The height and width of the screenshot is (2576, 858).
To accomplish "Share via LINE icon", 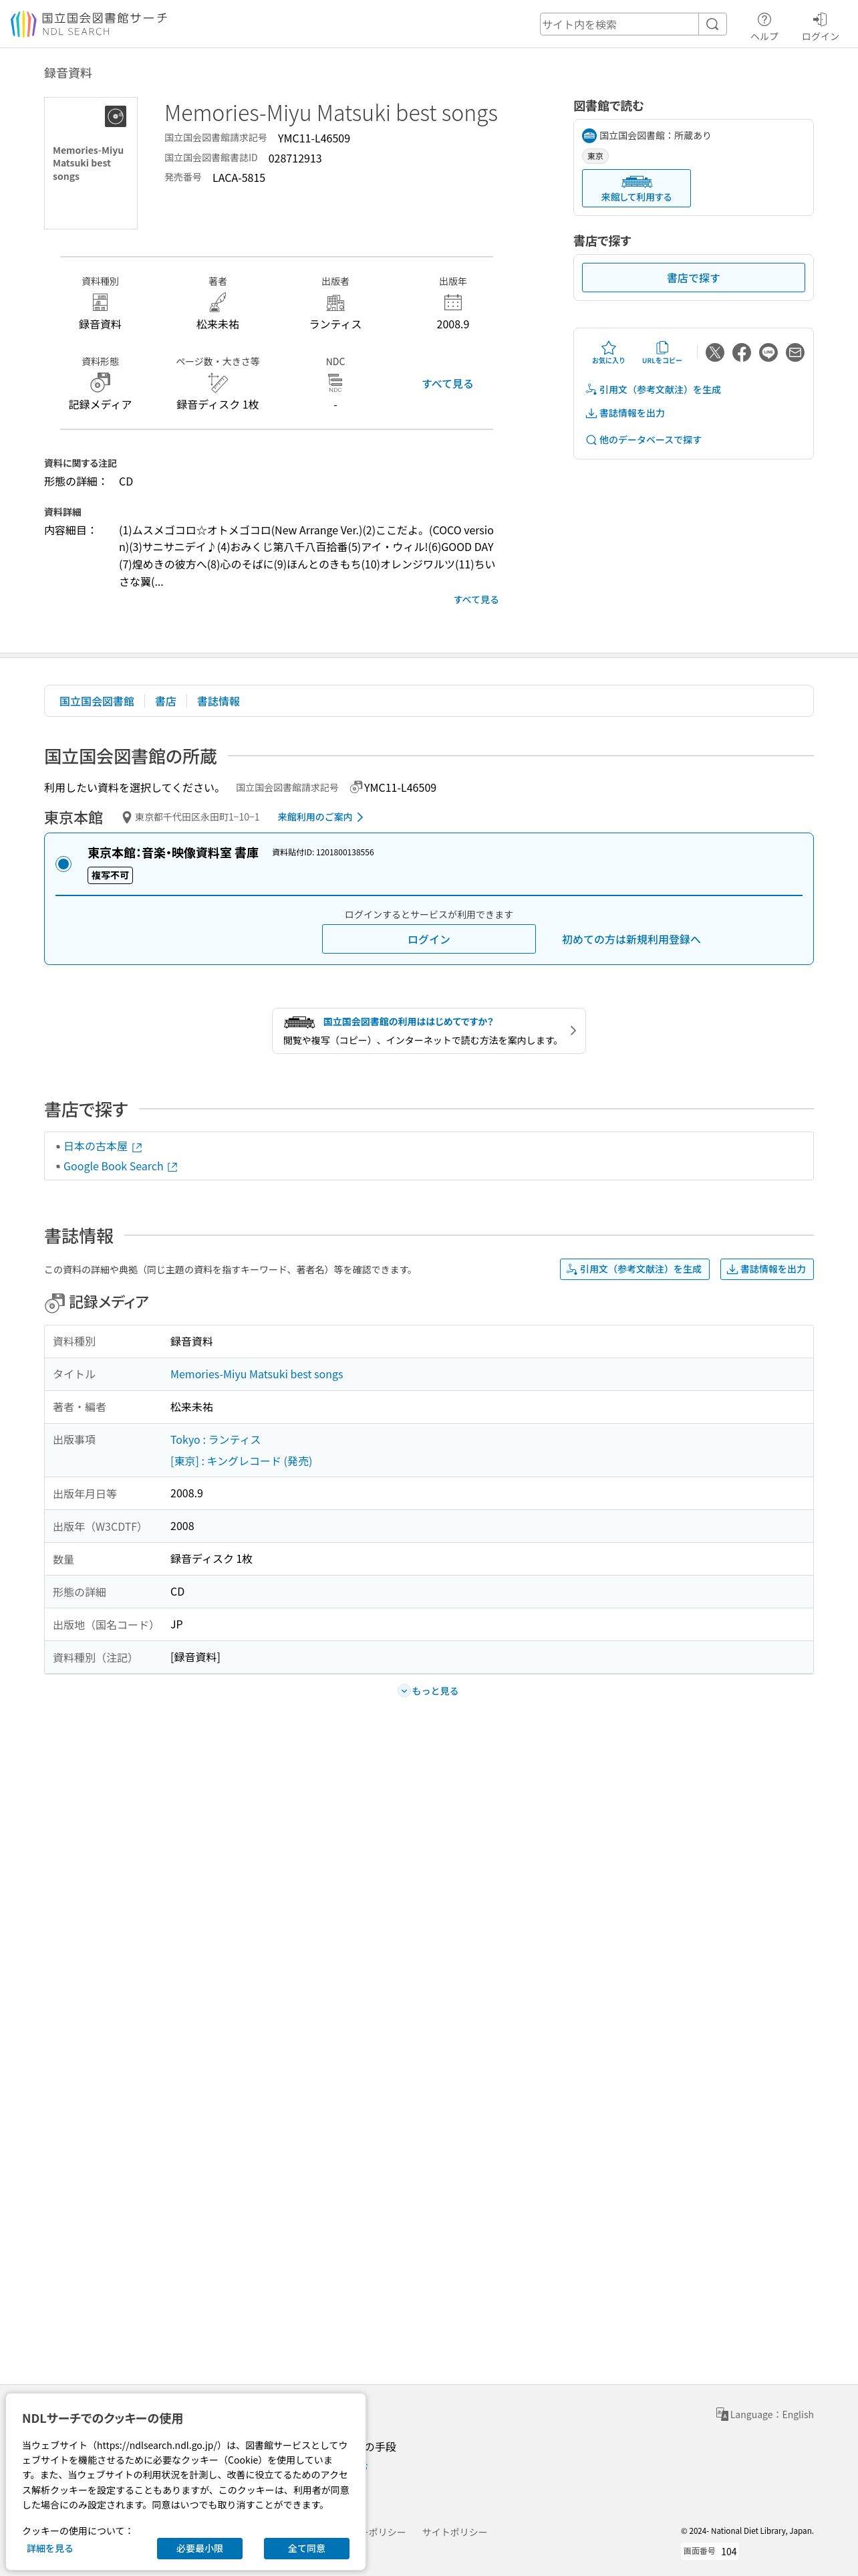I will click(768, 352).
